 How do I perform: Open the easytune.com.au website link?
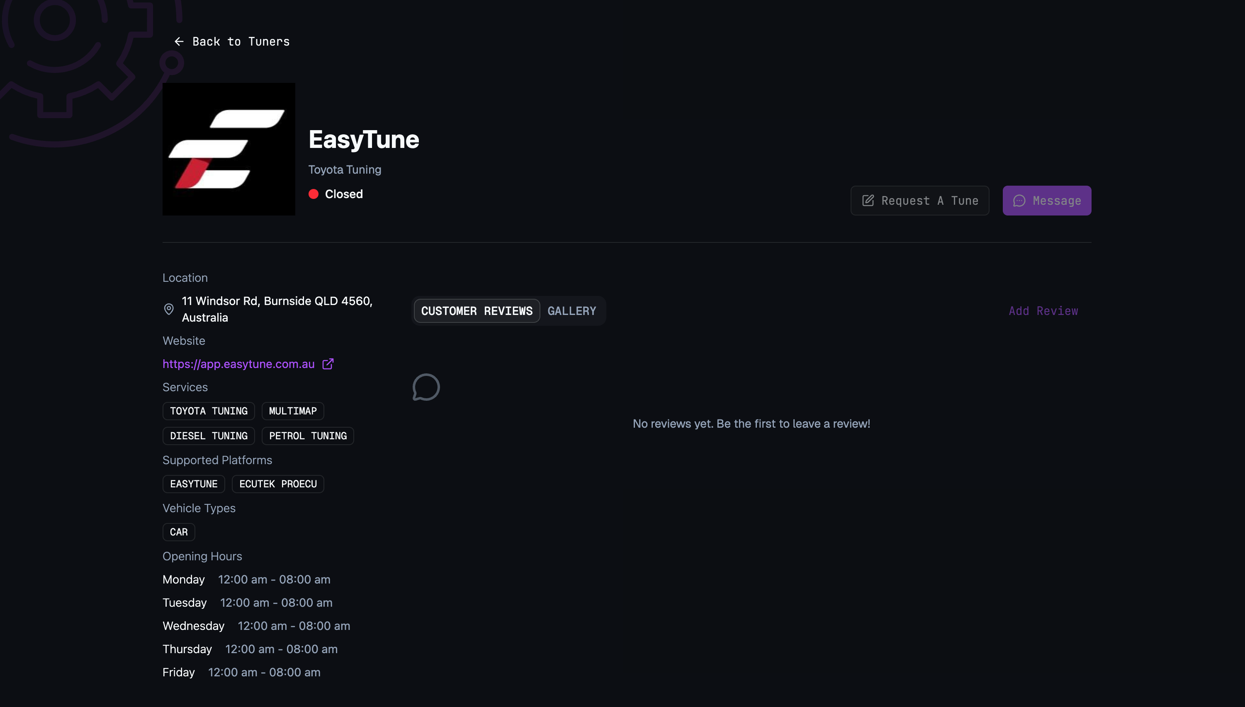tap(238, 364)
